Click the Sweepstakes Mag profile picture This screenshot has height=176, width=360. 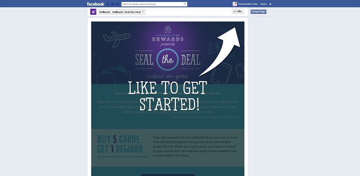click(x=235, y=4)
